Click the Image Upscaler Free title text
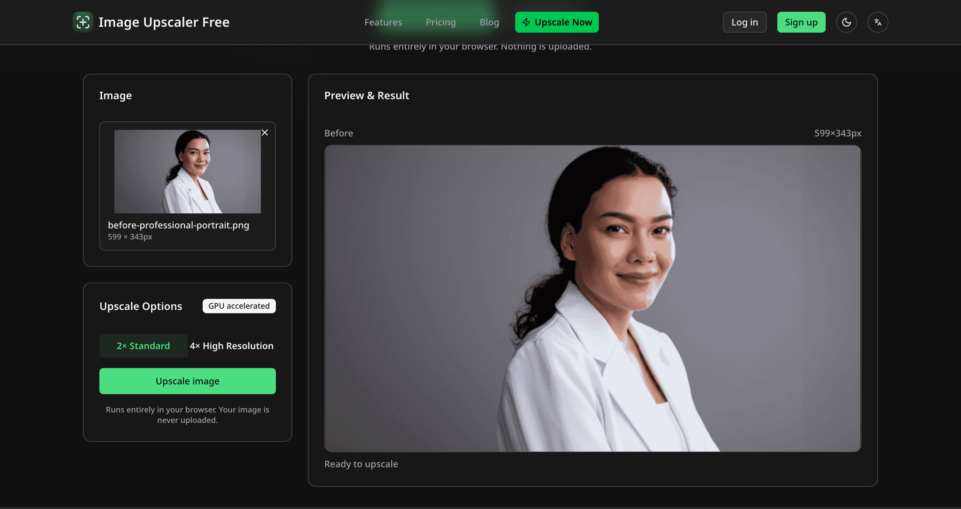 (164, 22)
